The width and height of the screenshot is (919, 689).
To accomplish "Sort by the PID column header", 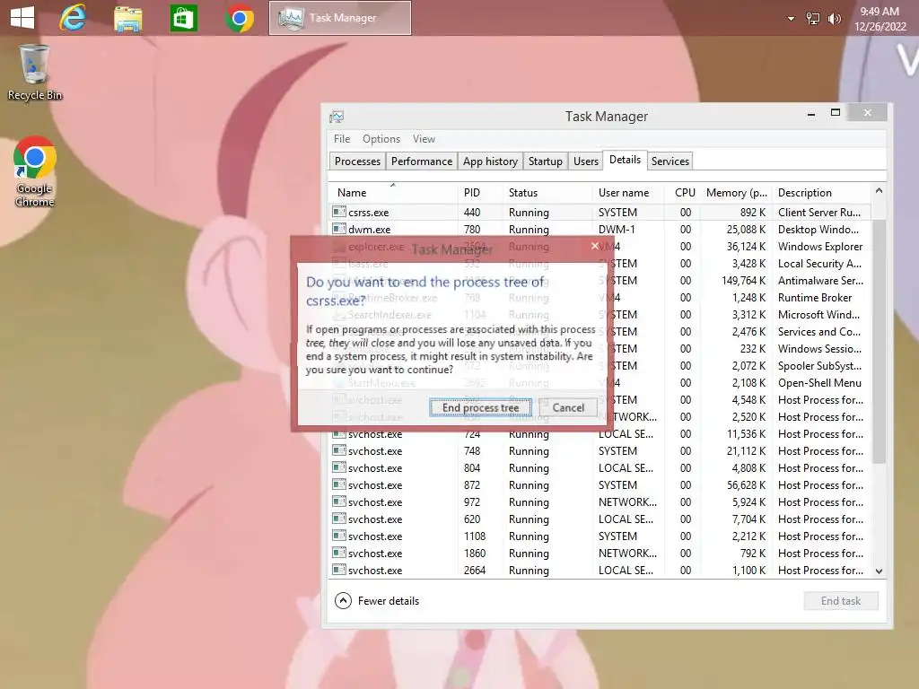I will coord(479,193).
